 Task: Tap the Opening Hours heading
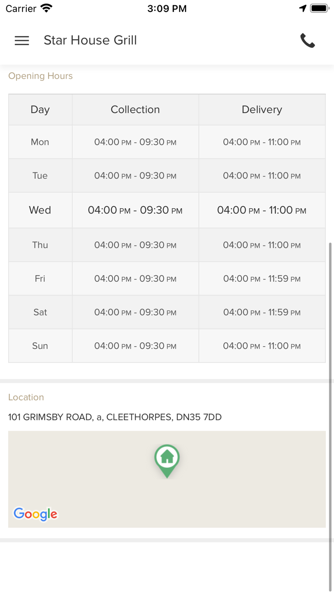tap(41, 76)
